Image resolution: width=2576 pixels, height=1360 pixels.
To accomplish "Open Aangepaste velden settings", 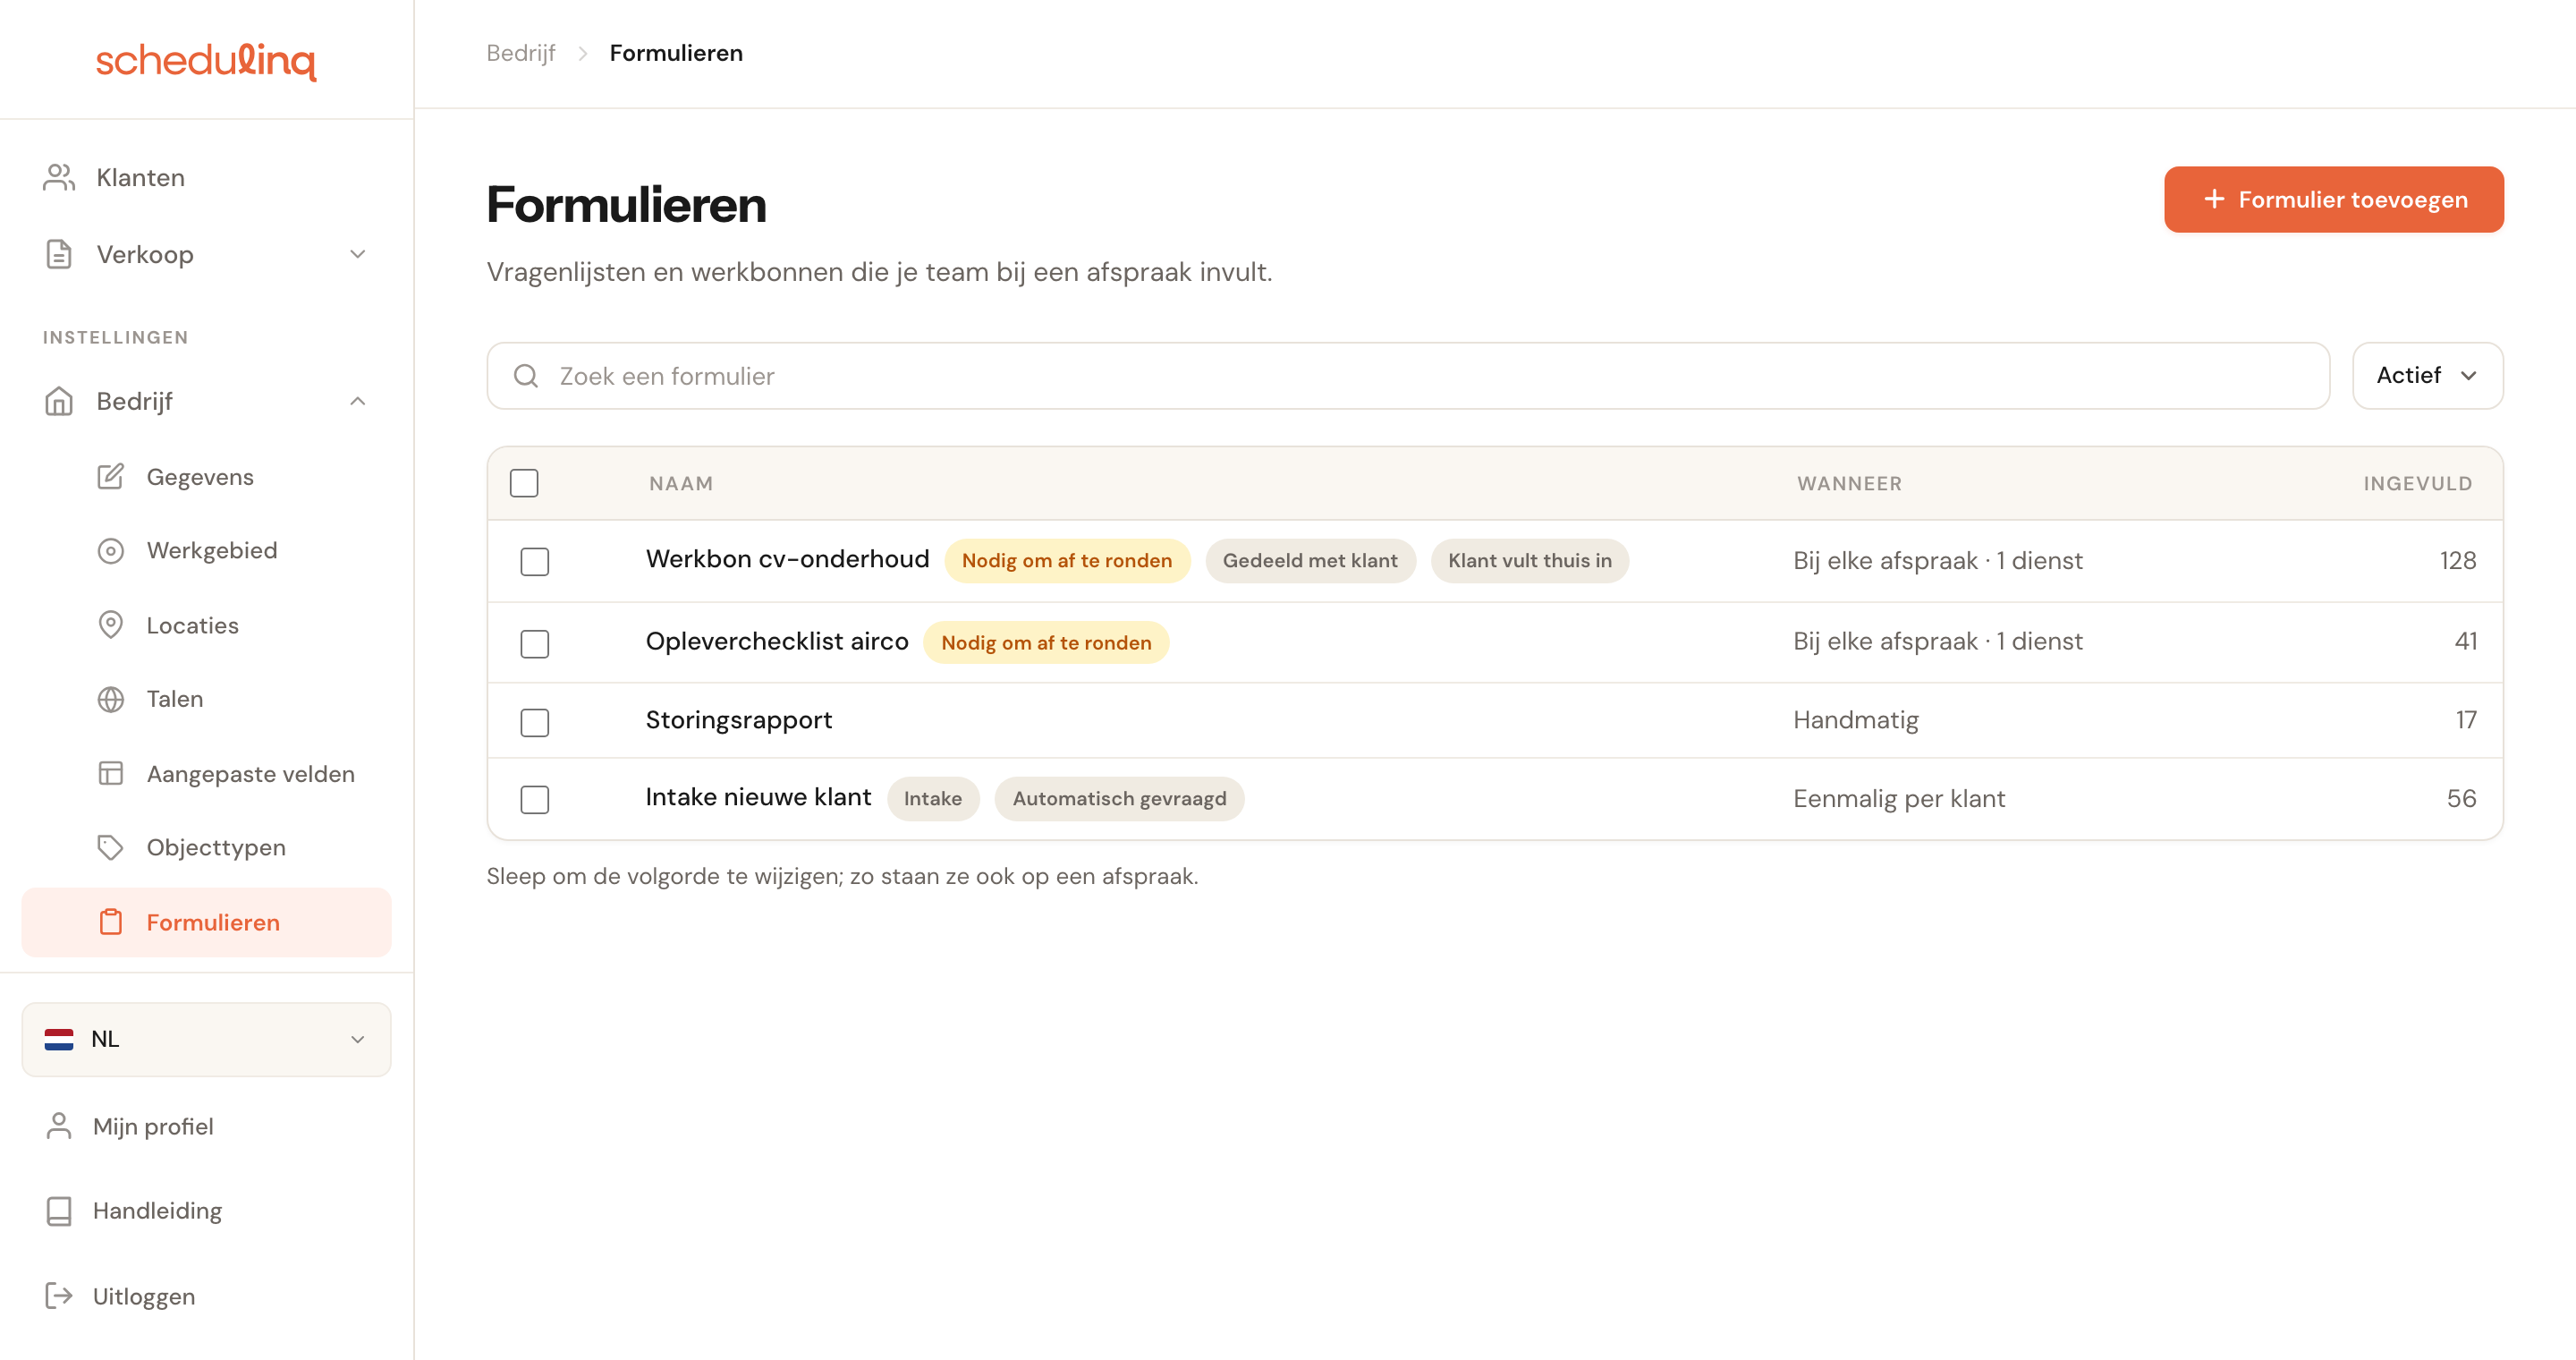I will [206, 773].
